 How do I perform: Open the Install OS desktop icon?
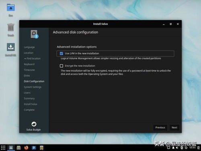[11, 47]
